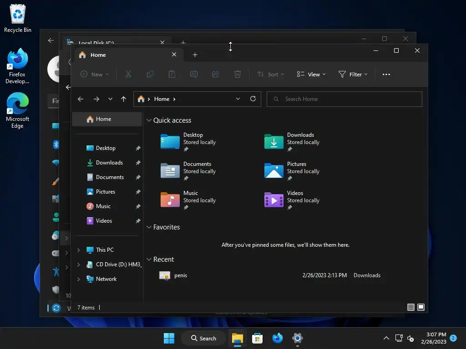This screenshot has height=349, width=466.
Task: Refresh the Home view
Action: pyautogui.click(x=253, y=99)
